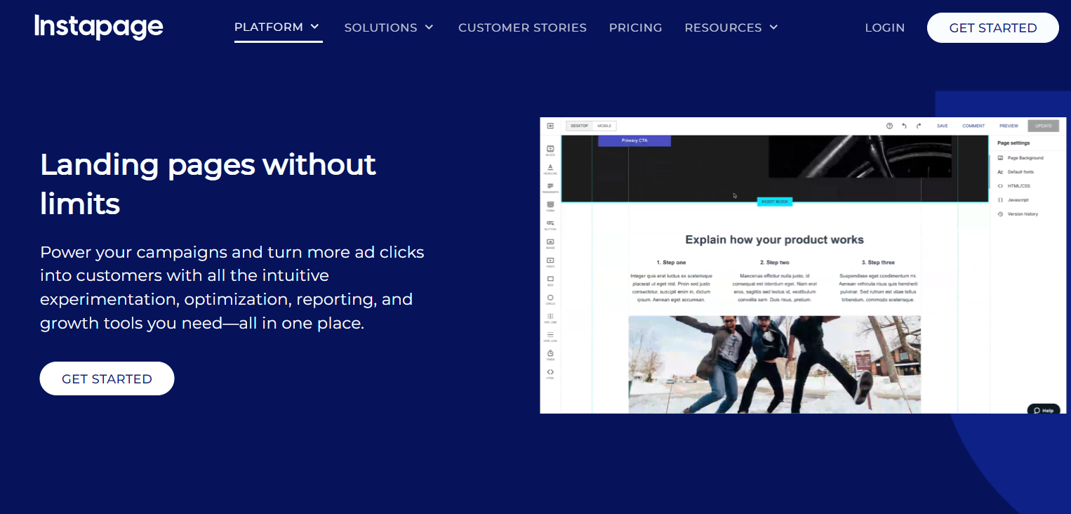
Task: Select the Video tool icon
Action: (x=550, y=262)
